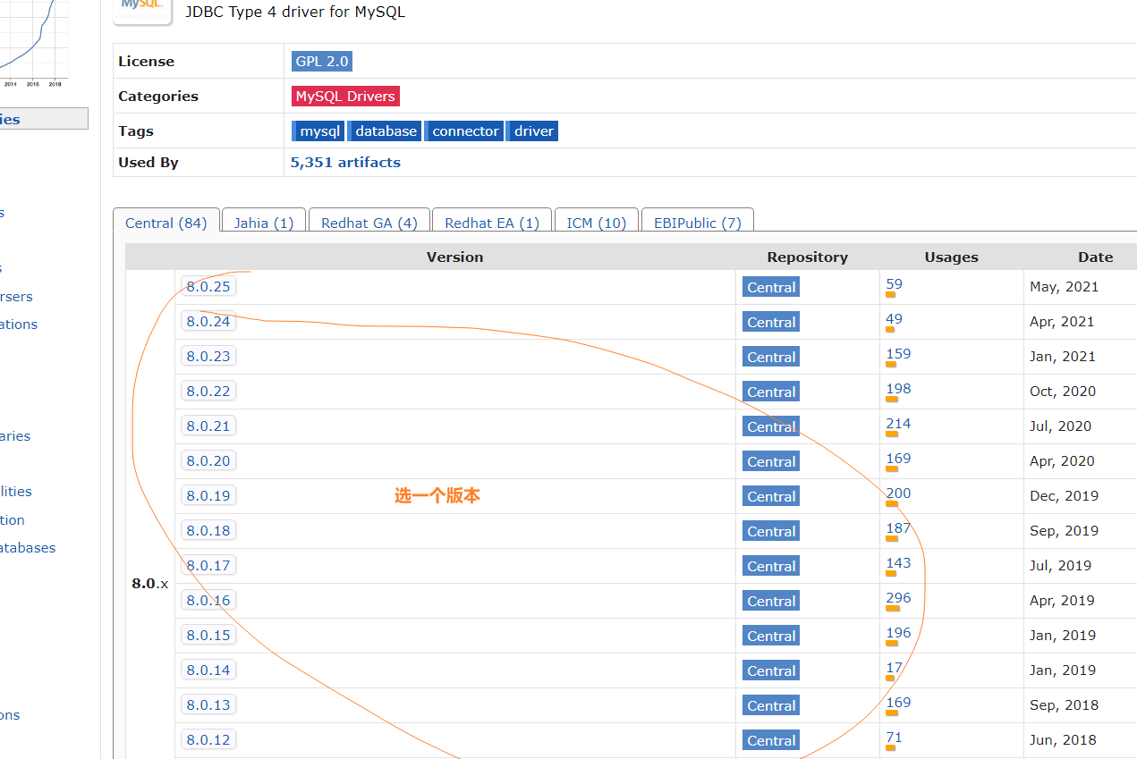The width and height of the screenshot is (1137, 759).
Task: Pick version 8.0.18
Action: [208, 531]
